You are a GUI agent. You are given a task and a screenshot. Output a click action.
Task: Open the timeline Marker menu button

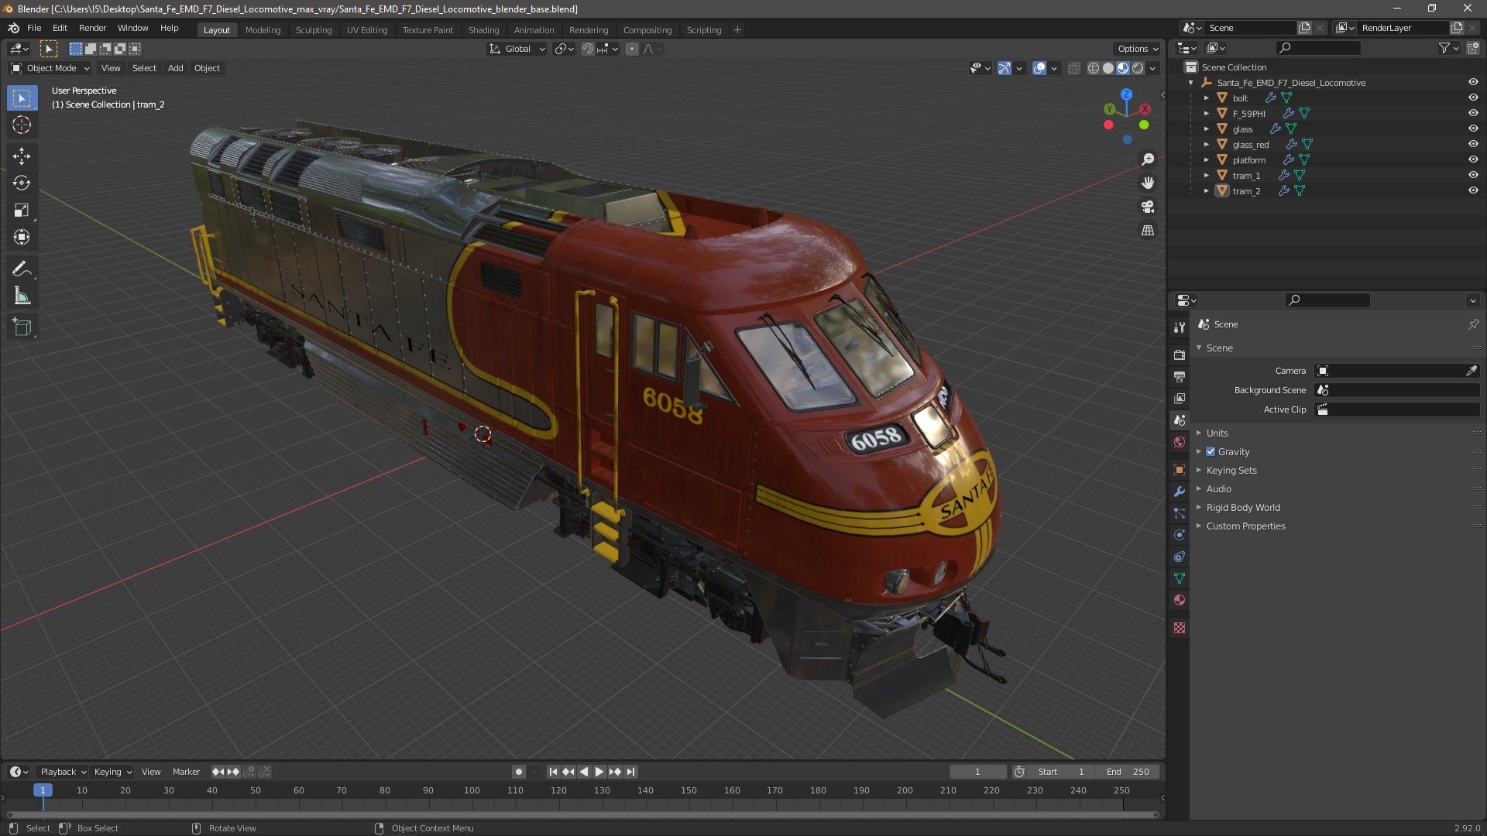click(186, 772)
